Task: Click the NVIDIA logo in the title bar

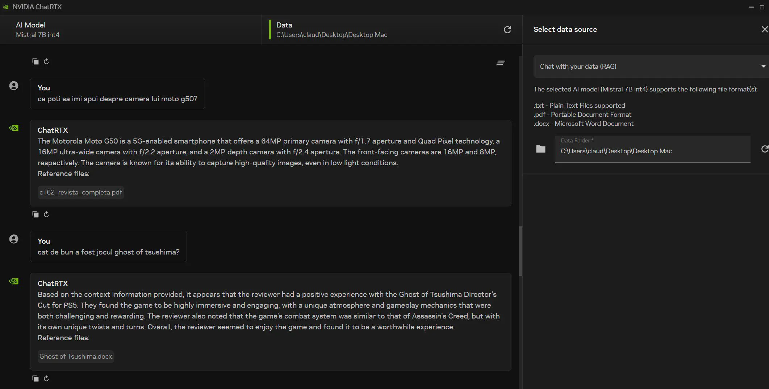Action: coord(6,7)
